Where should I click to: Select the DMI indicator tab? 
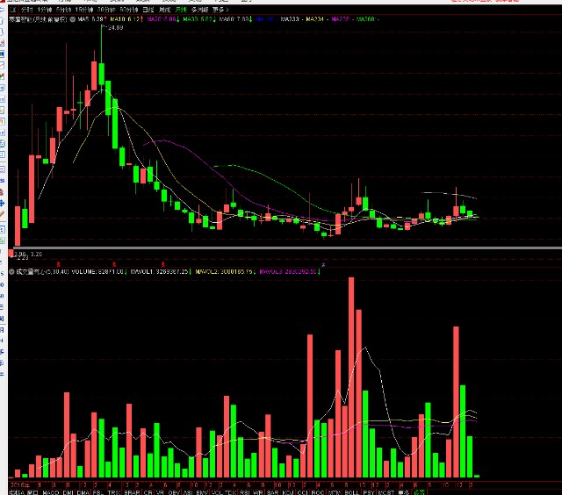click(68, 492)
